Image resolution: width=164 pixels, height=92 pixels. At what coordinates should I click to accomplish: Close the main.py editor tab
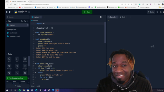(41, 17)
